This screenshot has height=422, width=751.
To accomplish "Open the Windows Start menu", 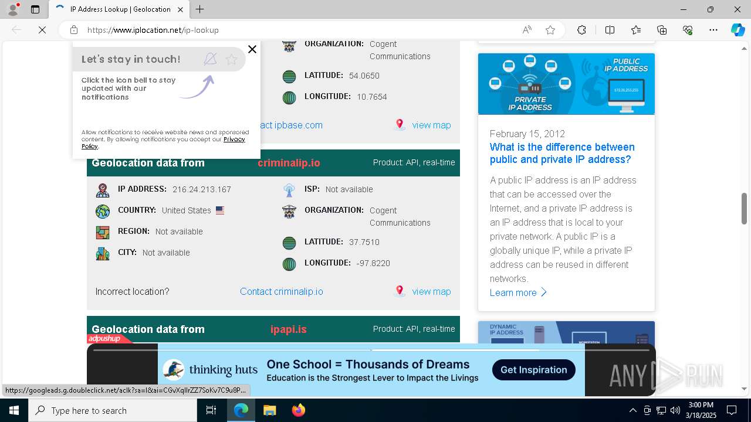I will click(x=14, y=410).
